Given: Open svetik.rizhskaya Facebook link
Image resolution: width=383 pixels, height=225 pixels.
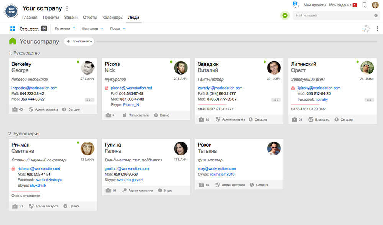Looking at the screenshot, I should [49, 180].
